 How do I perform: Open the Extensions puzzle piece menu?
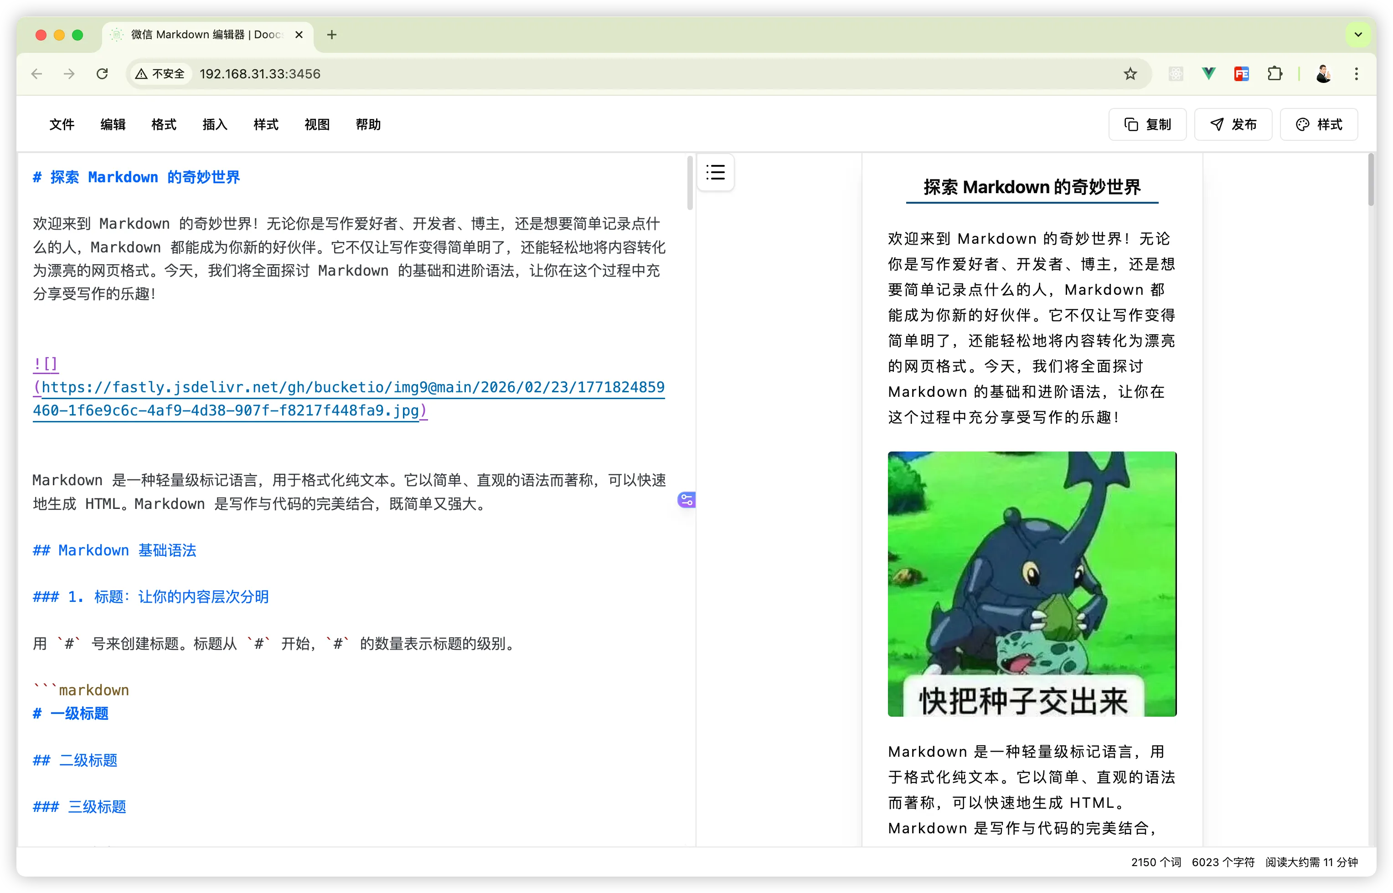(x=1274, y=74)
